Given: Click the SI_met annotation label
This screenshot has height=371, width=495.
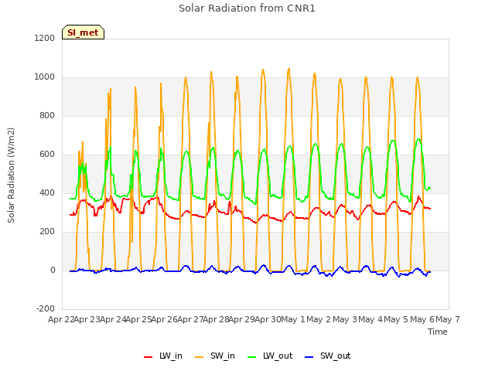Looking at the screenshot, I should click(83, 32).
